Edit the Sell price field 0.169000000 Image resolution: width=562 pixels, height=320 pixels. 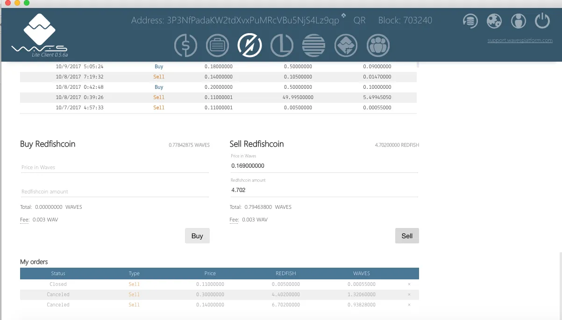click(x=324, y=166)
